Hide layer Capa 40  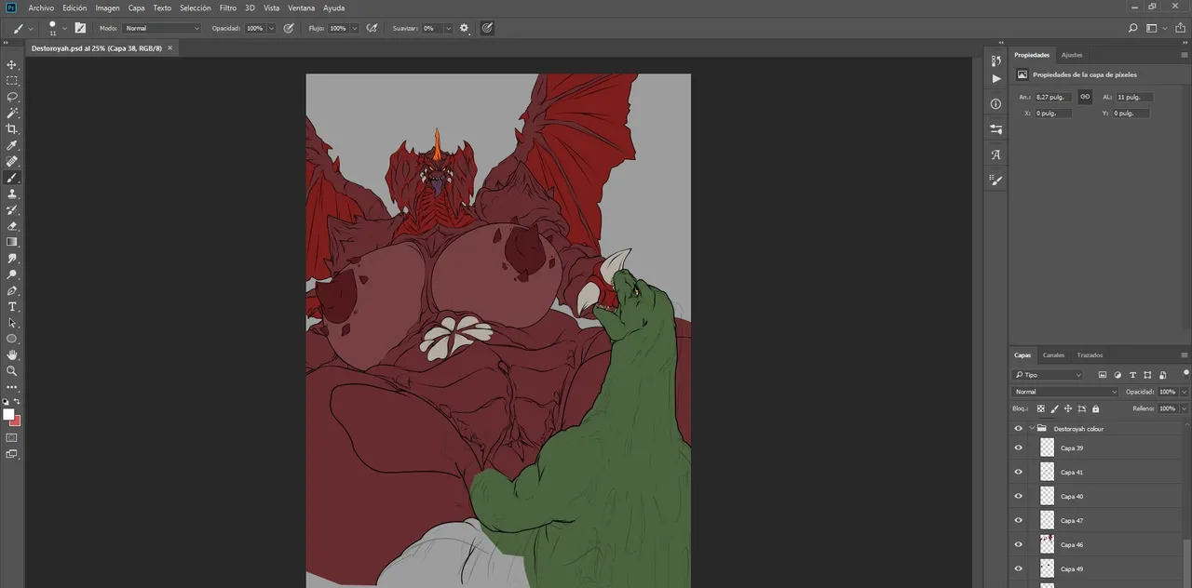(x=1018, y=496)
